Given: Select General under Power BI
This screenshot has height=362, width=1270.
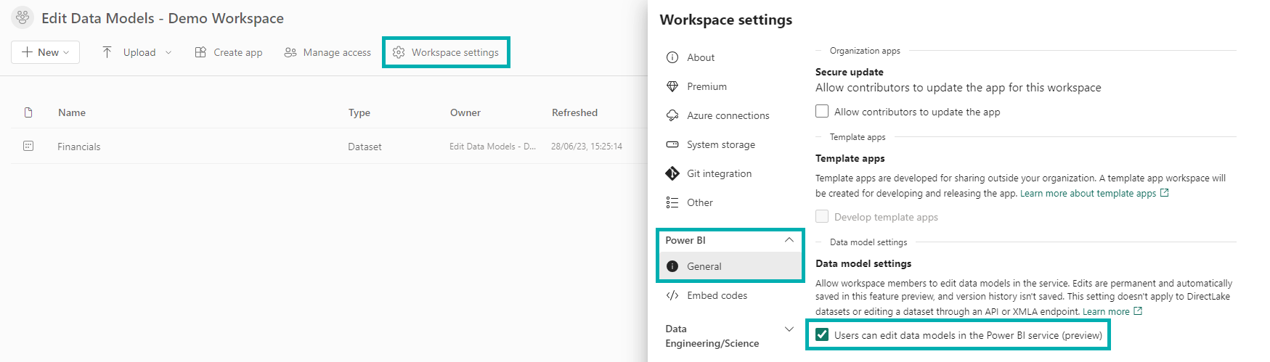Looking at the screenshot, I should (731, 266).
